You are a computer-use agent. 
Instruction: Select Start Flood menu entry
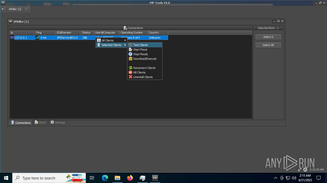[145, 50]
